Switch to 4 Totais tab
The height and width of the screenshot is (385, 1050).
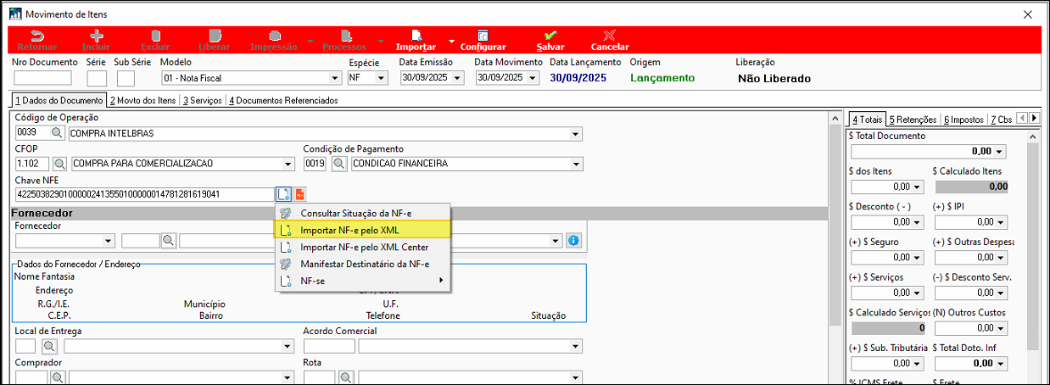868,120
